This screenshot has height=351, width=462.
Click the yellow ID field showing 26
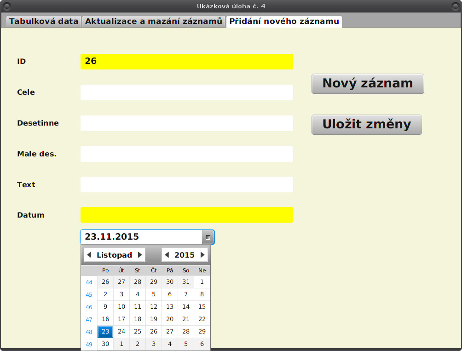point(186,61)
